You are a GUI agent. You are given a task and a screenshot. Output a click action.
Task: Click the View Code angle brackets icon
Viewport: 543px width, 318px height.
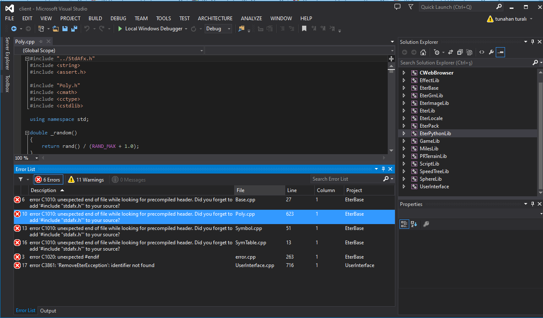pos(482,52)
